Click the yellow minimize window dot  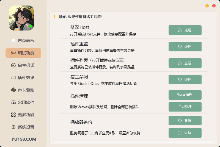coord(207,6)
